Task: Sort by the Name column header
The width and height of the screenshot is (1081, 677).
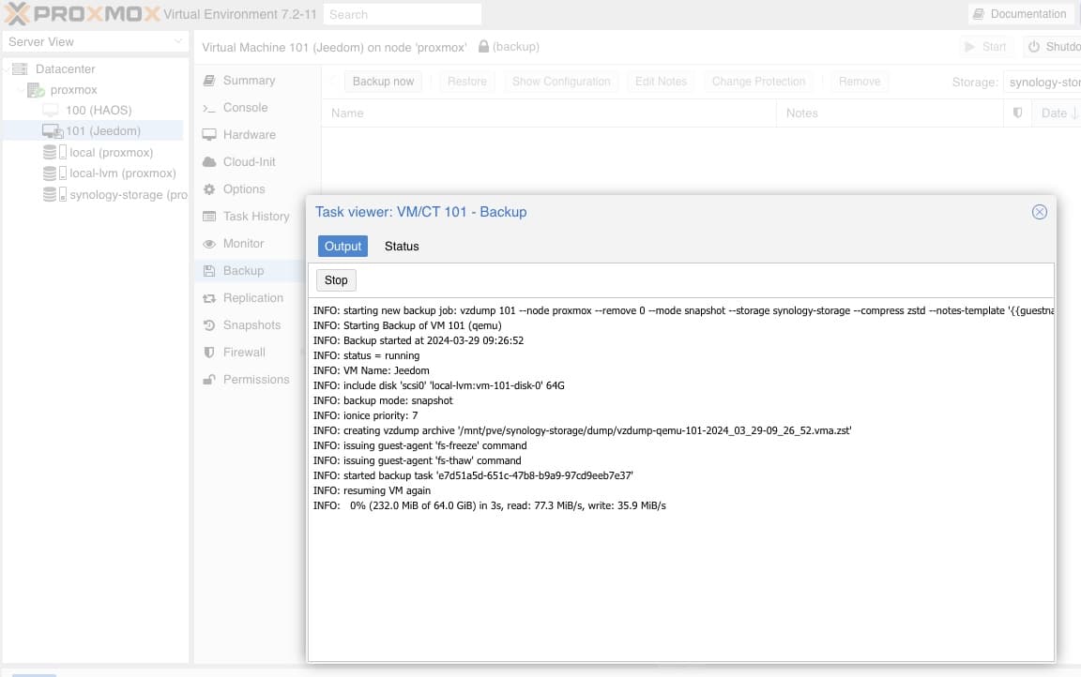Action: point(549,113)
